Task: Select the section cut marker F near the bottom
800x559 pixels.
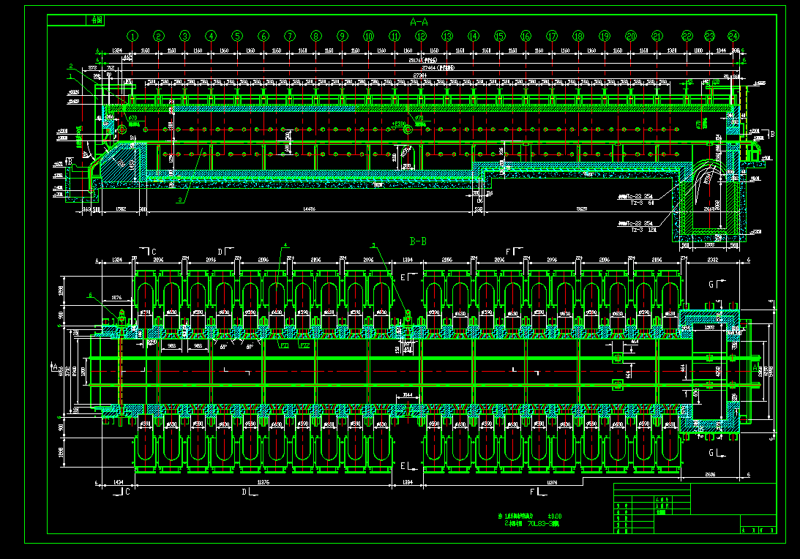Action: 533,490
